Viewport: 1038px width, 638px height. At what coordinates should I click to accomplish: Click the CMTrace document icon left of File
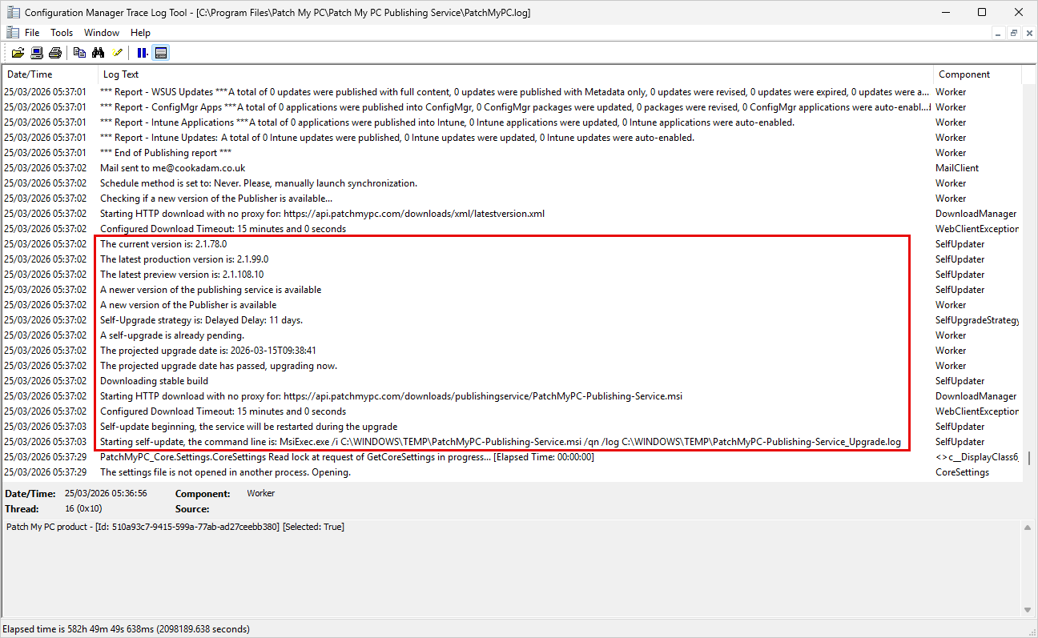pos(12,33)
